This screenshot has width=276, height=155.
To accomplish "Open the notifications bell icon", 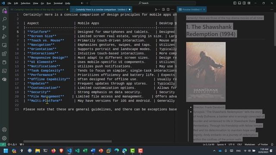I will 272,145.
